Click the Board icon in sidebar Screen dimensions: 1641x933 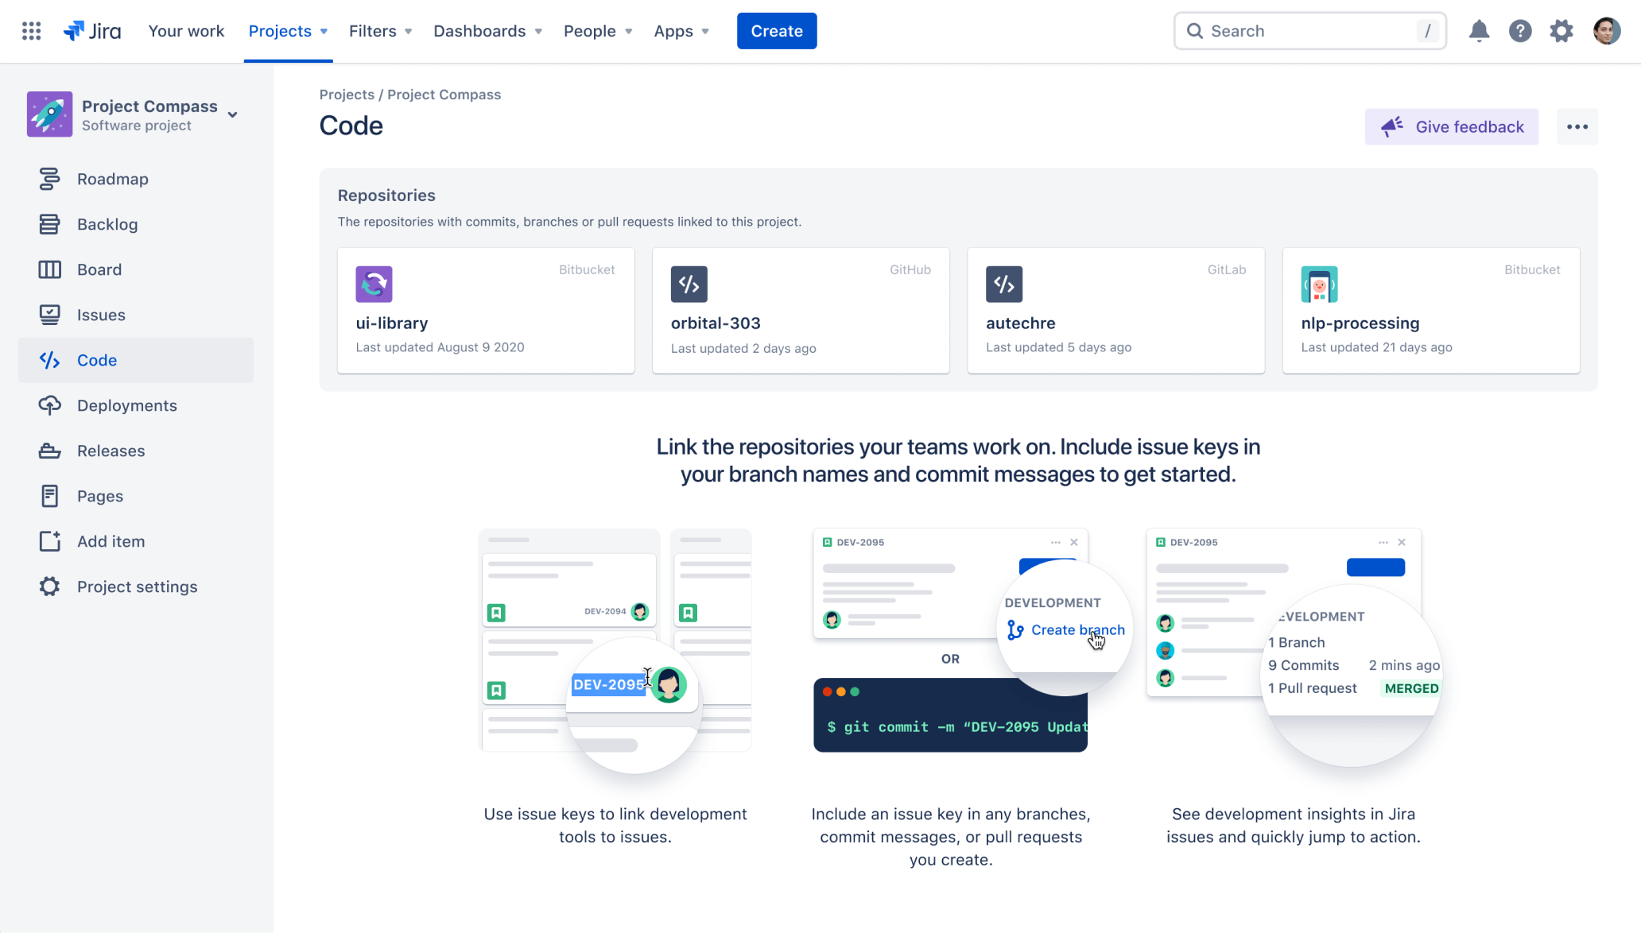(48, 269)
